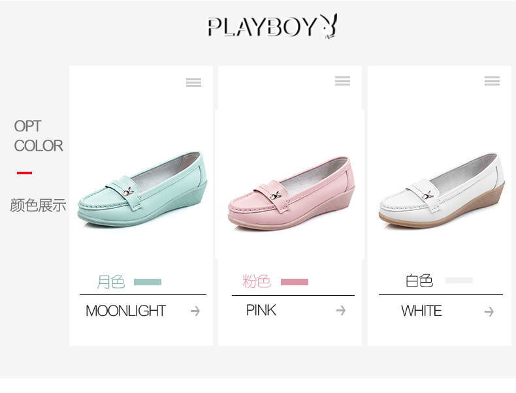This screenshot has width=516, height=393.
Task: Click the pink shoe image
Action: click(292, 193)
